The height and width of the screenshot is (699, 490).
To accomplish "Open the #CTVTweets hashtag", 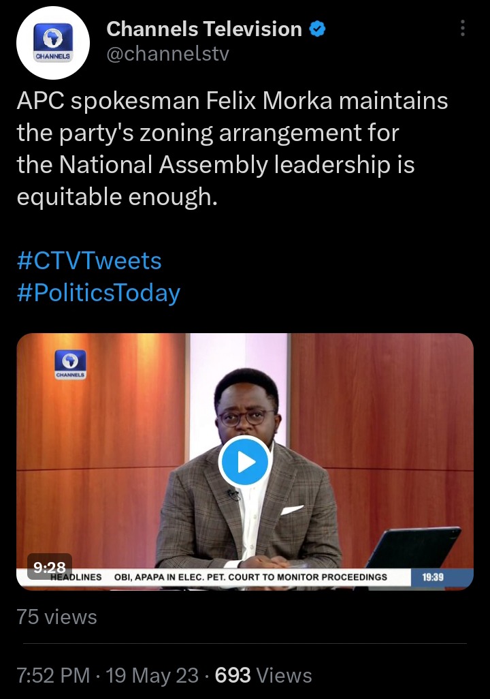I will [89, 261].
